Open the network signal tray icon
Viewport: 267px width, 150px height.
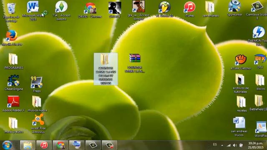click(229, 145)
